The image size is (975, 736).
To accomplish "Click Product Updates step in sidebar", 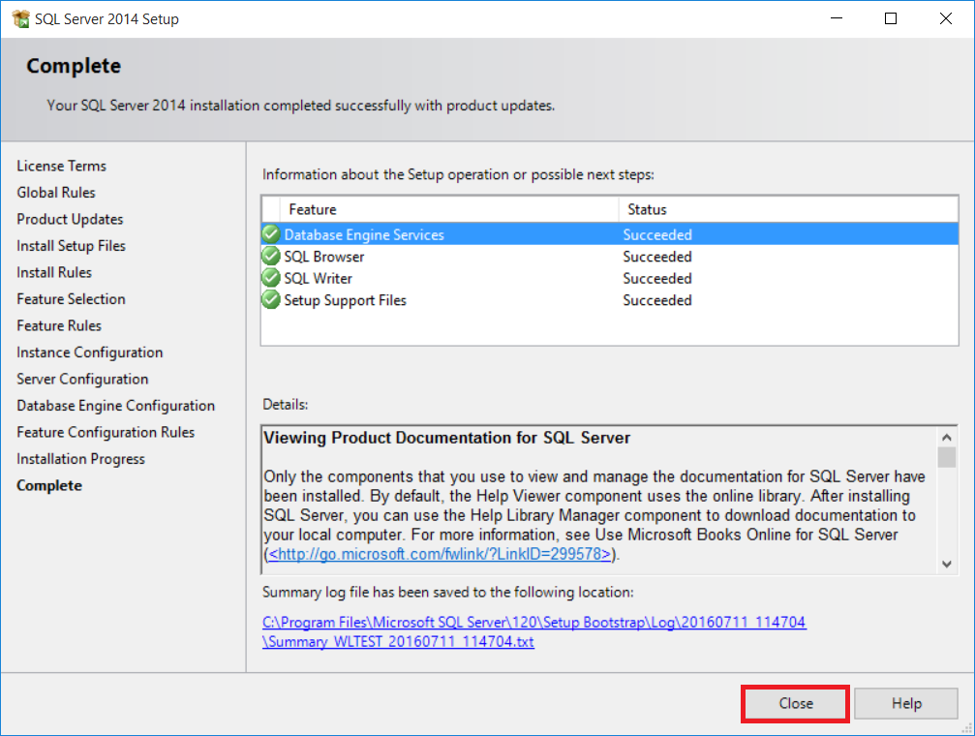I will 71,220.
